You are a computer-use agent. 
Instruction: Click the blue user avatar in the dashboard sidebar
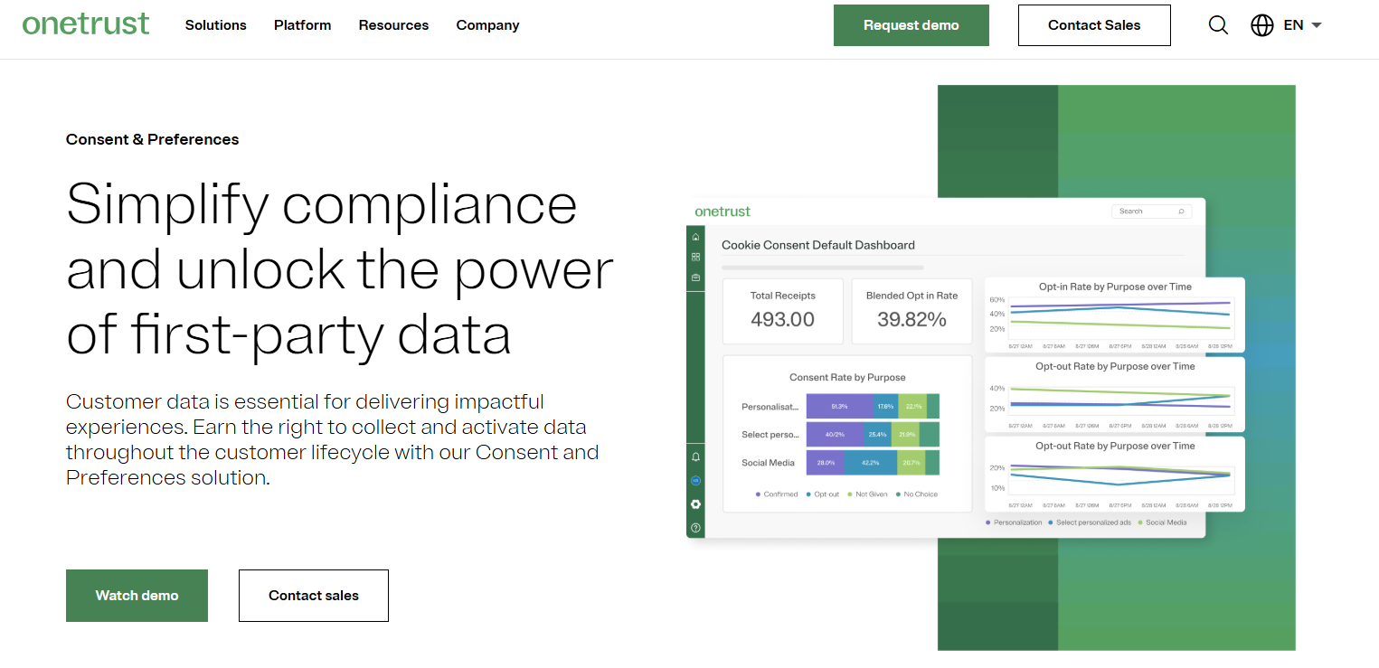pos(695,481)
